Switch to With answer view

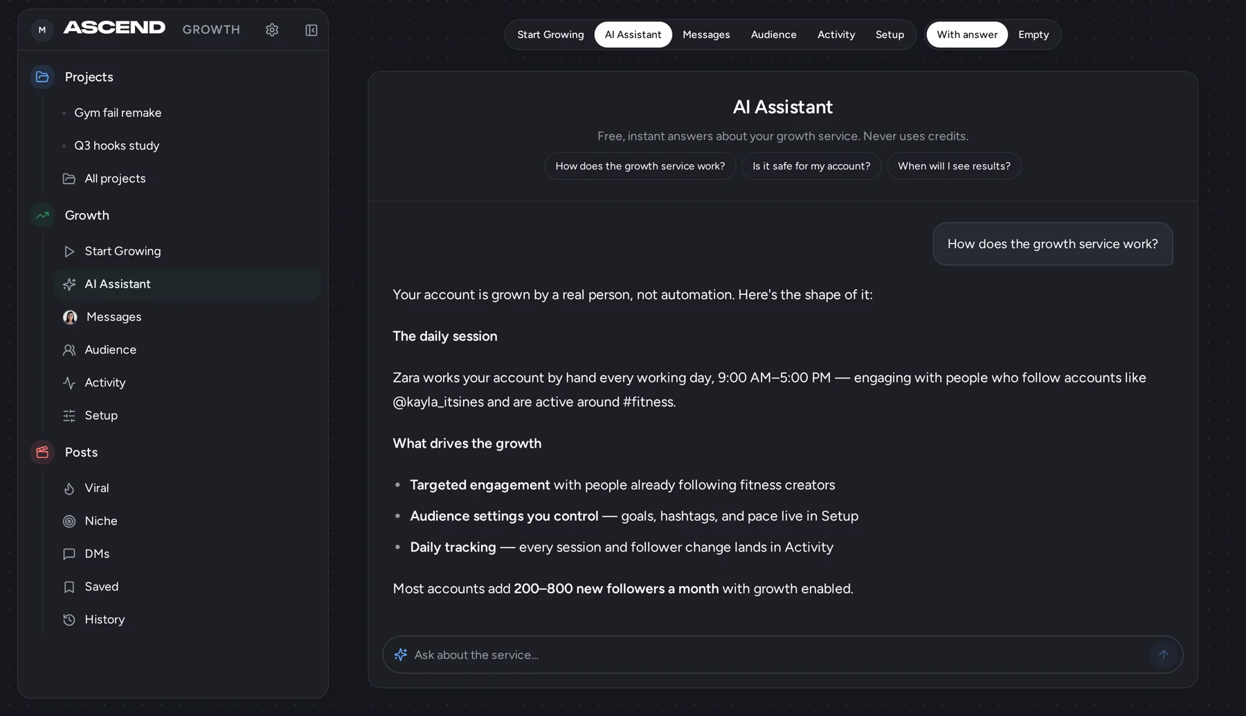click(x=967, y=35)
